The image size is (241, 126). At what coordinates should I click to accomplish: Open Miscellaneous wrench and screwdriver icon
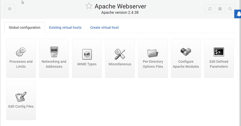[x=120, y=54]
